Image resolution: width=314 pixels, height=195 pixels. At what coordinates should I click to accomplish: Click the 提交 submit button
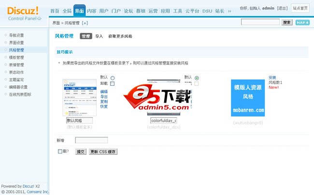coord(81,151)
